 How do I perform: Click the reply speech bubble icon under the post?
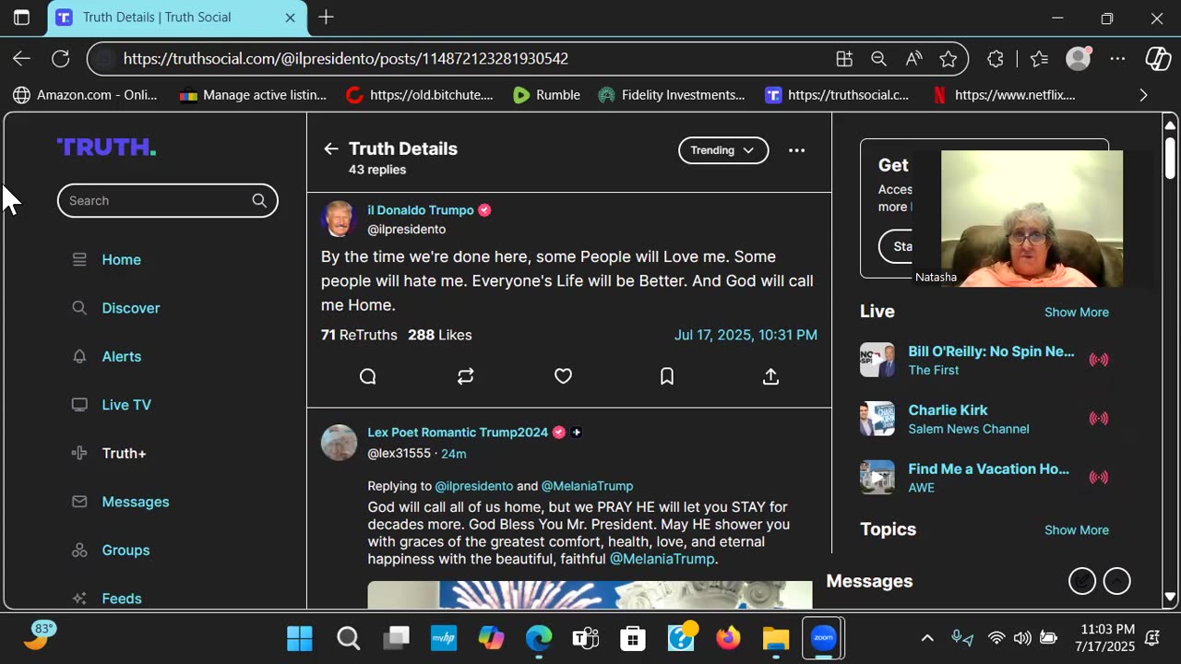click(x=367, y=376)
